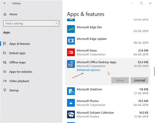Select the Microsoft Photos entry

click(x=108, y=103)
